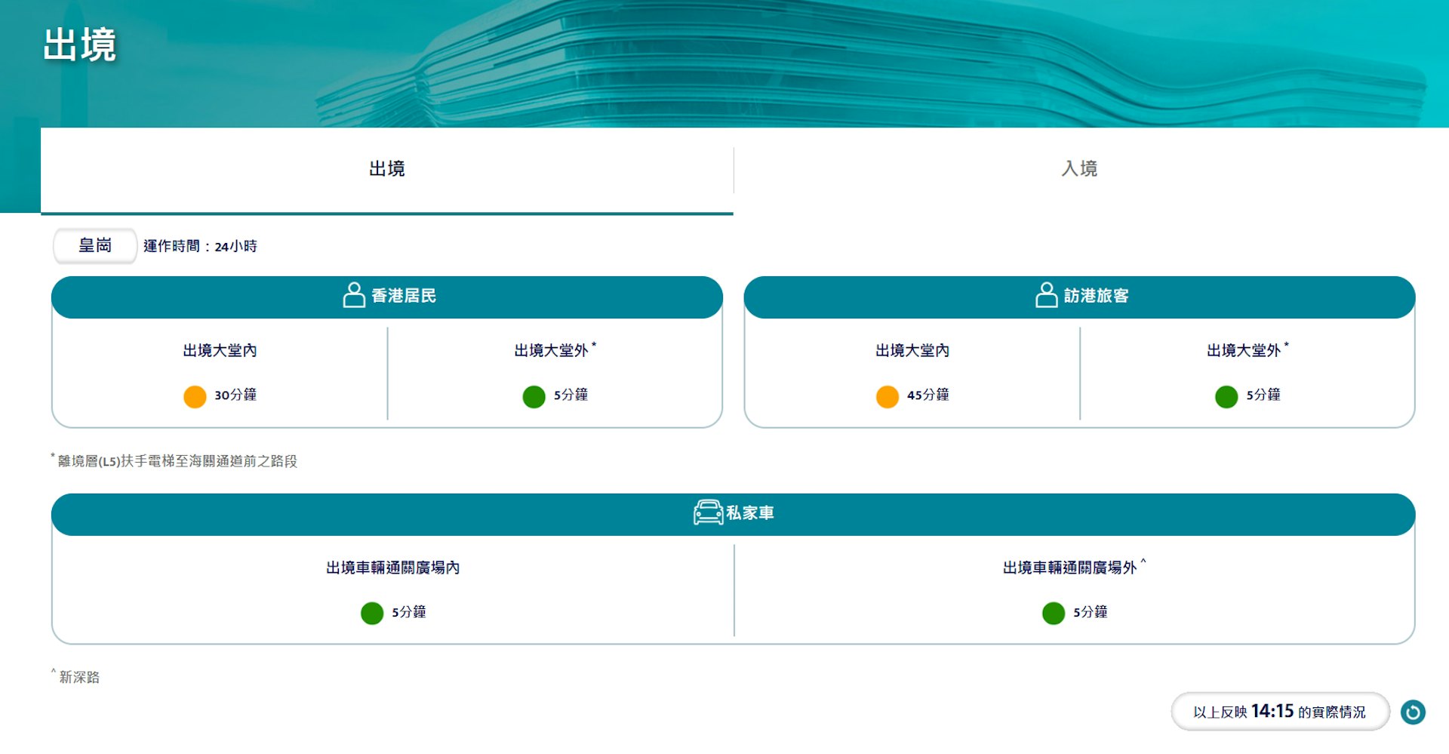Click green dot under 訪港旅客 出境大堂外
The width and height of the screenshot is (1449, 754).
tap(1226, 396)
